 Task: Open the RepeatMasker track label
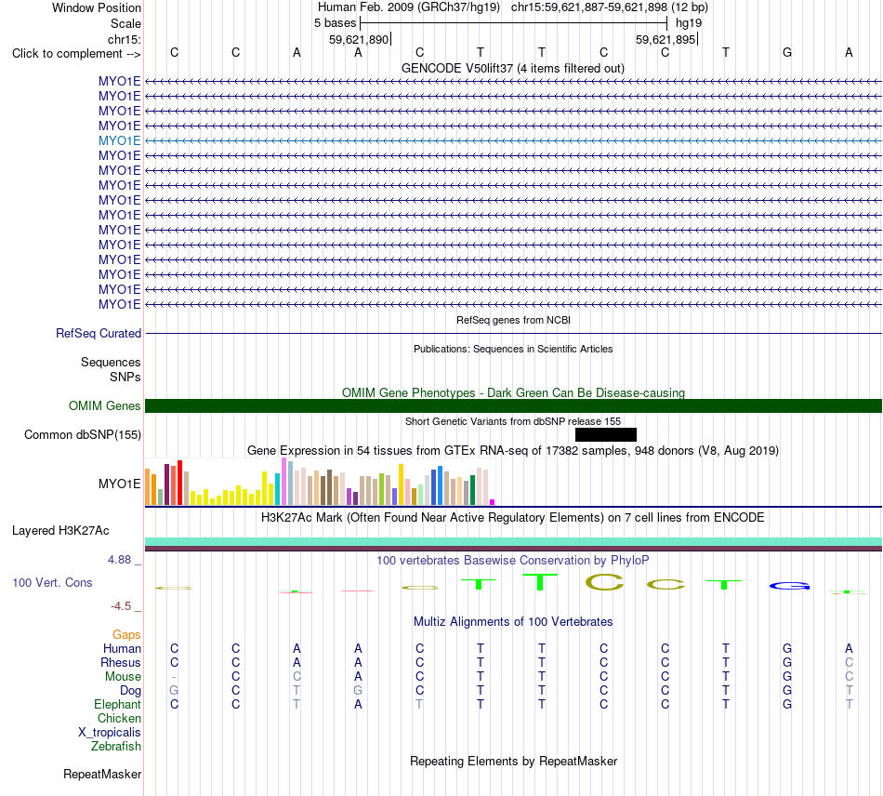pyautogui.click(x=102, y=774)
